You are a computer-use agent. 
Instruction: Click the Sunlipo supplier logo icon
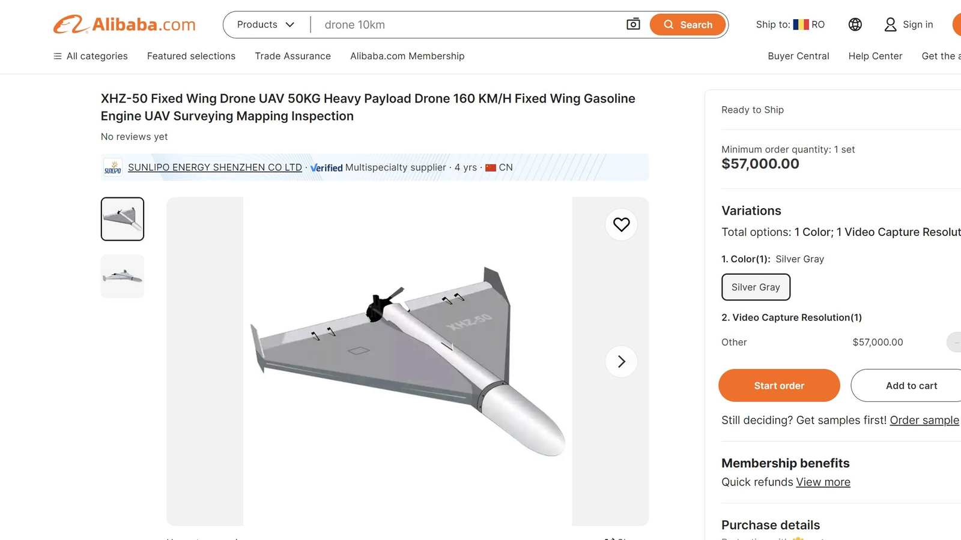[113, 167]
